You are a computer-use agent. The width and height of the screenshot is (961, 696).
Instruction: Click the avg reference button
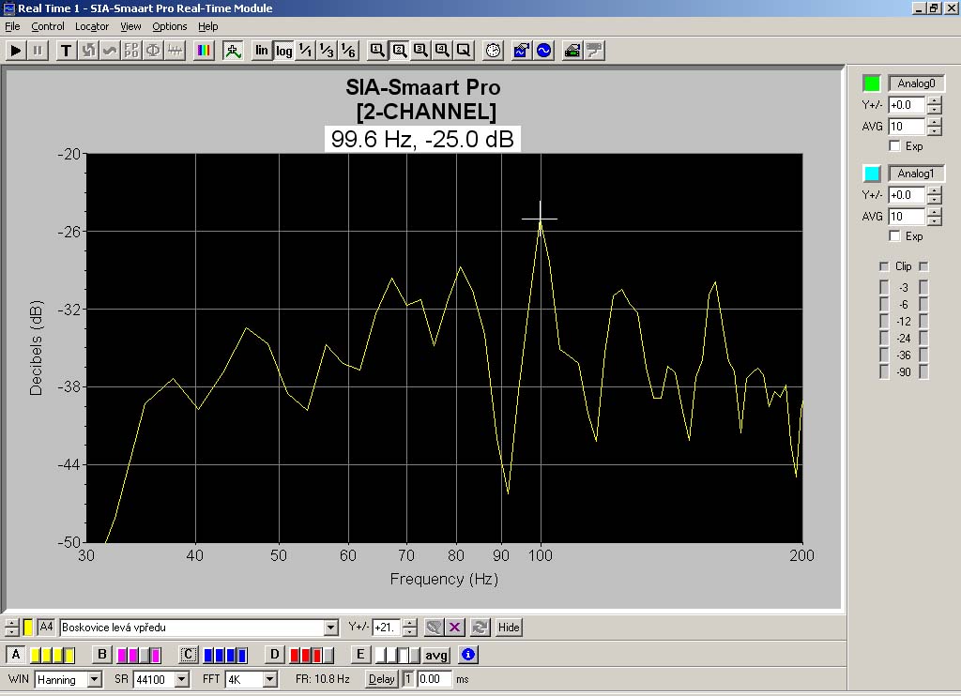tap(435, 655)
